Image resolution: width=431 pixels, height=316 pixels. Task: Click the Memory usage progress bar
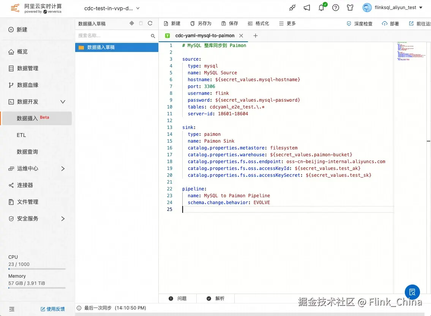pyautogui.click(x=37, y=288)
